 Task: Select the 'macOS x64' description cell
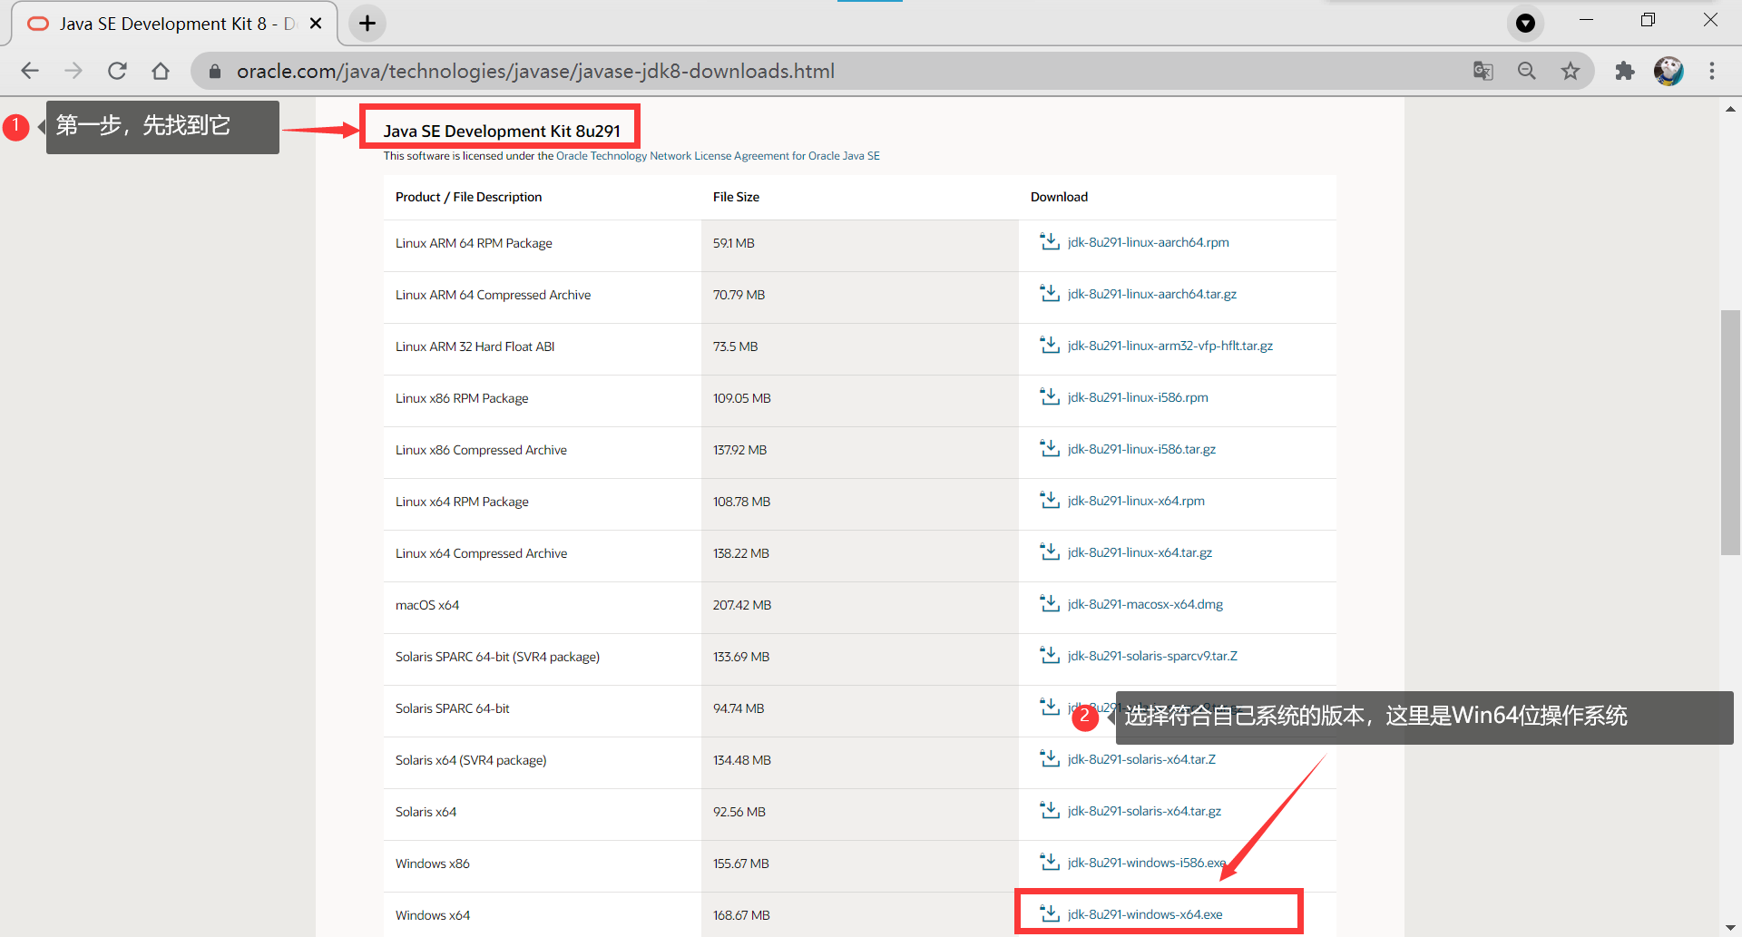click(x=427, y=605)
